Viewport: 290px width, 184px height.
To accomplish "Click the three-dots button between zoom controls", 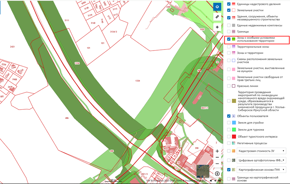I will 217,157.
